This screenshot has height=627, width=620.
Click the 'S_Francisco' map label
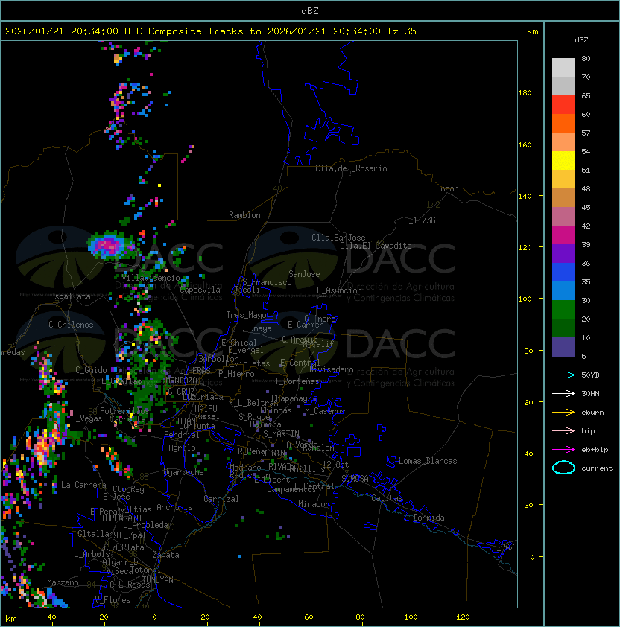pyautogui.click(x=267, y=282)
